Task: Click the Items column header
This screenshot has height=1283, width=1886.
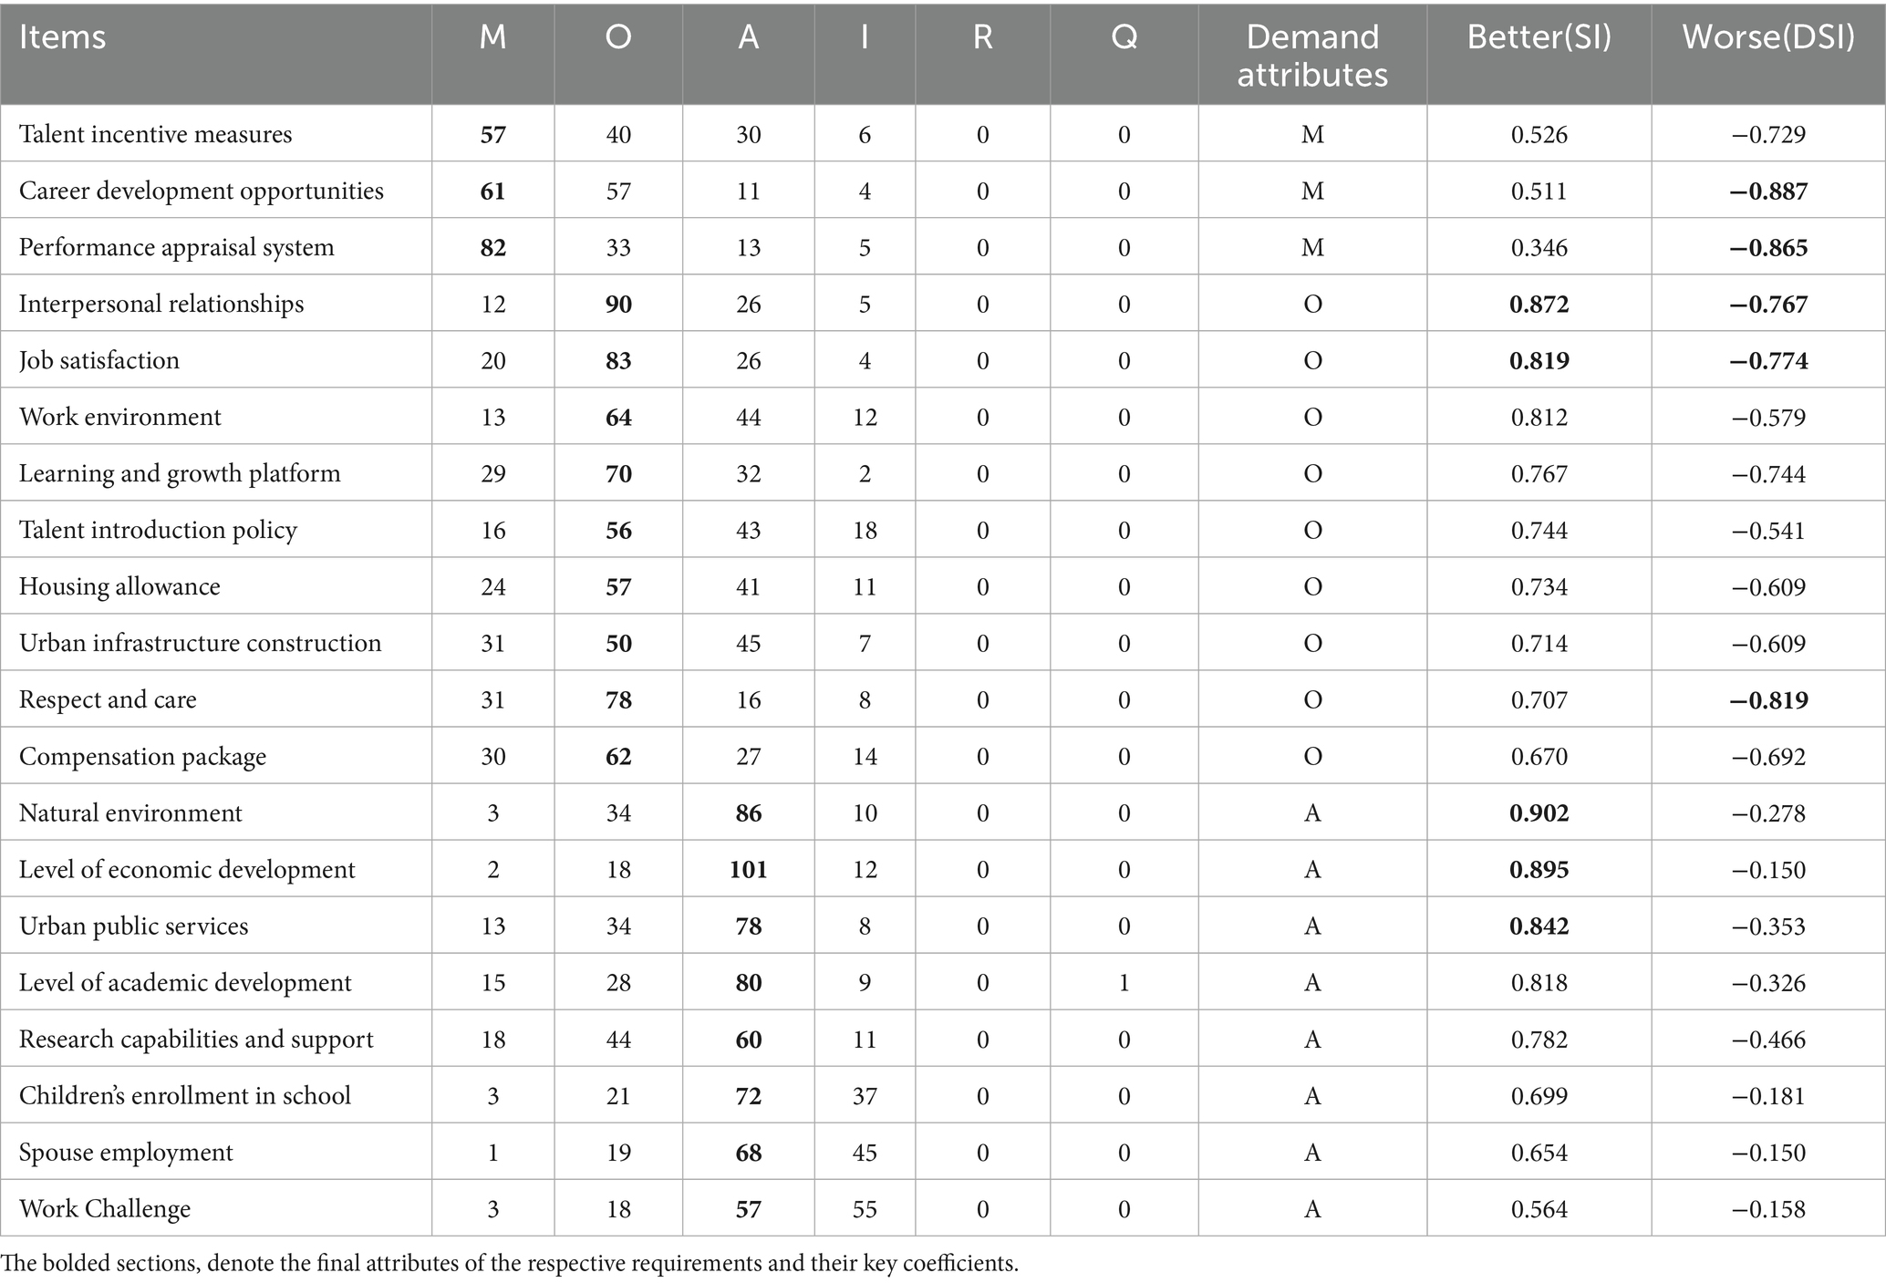Action: (62, 38)
